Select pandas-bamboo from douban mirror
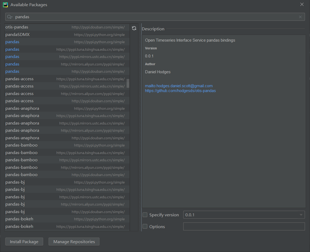 [x=67, y=175]
